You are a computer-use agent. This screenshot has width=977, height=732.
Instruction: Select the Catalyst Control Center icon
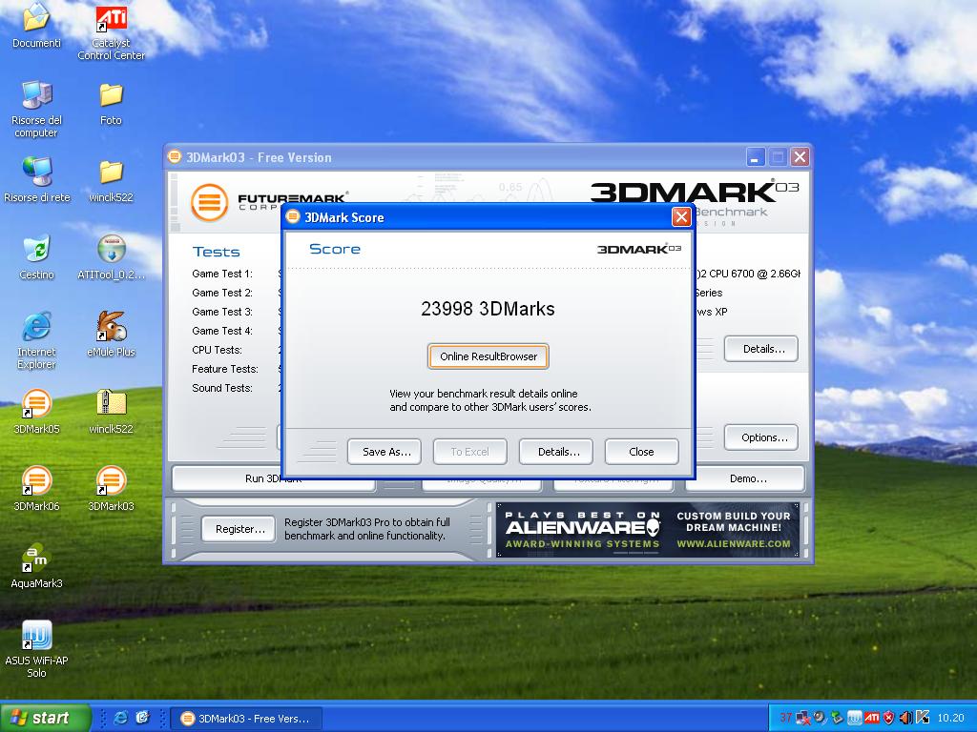[x=111, y=19]
